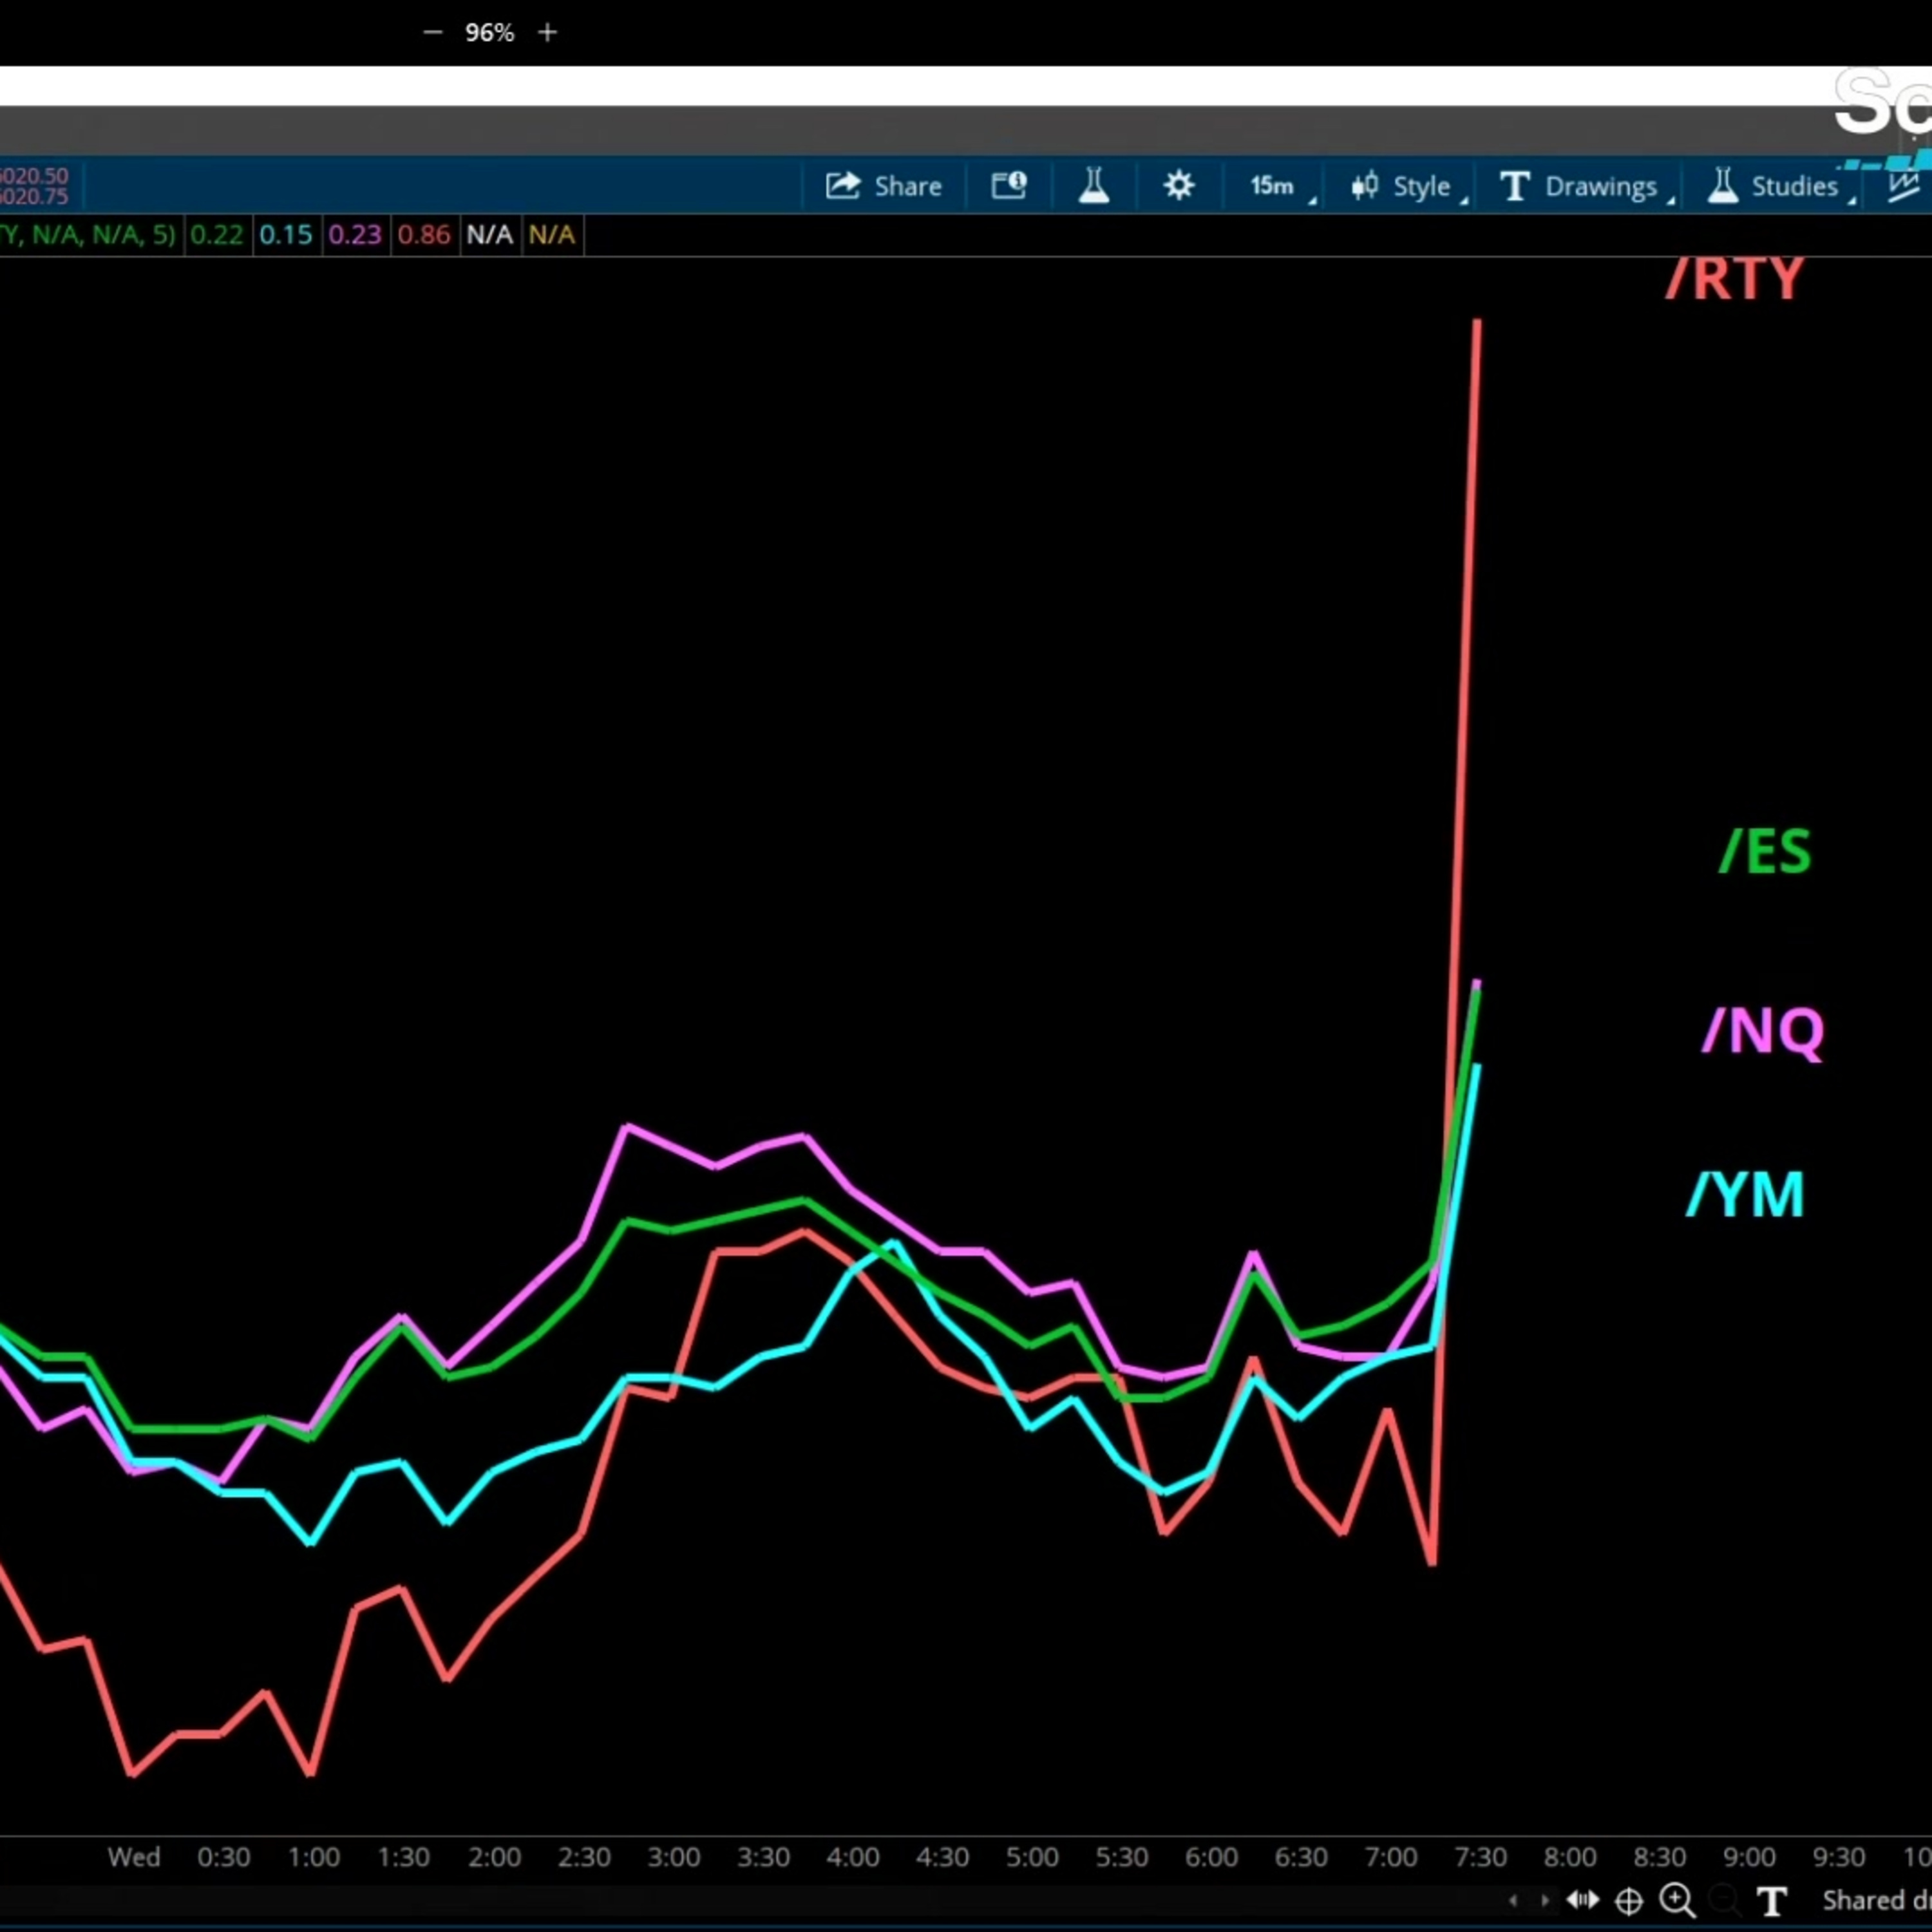
Task: Select the /ES text label on chart
Action: (1765, 852)
